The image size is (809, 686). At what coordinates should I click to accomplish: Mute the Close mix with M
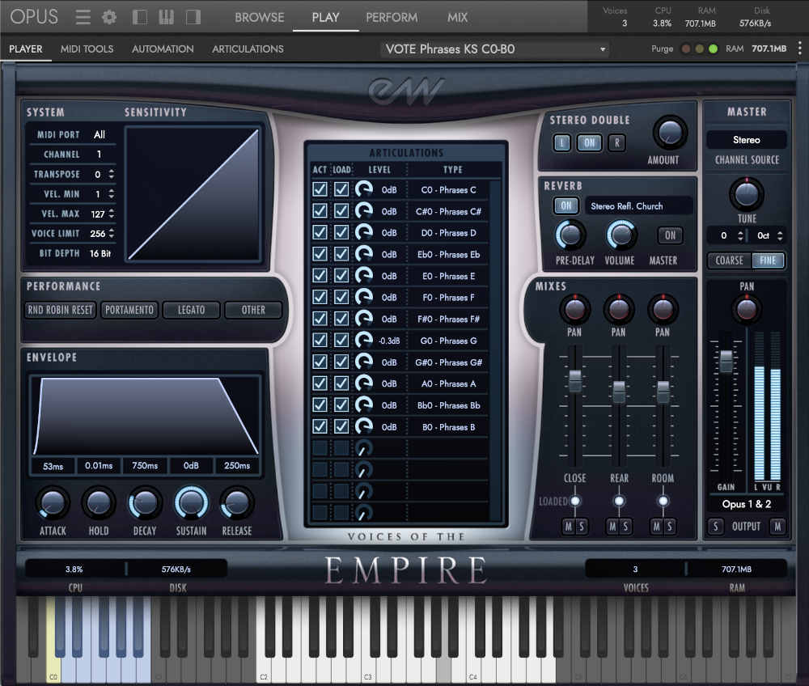568,527
